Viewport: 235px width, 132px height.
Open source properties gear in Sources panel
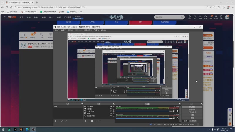point(92,121)
